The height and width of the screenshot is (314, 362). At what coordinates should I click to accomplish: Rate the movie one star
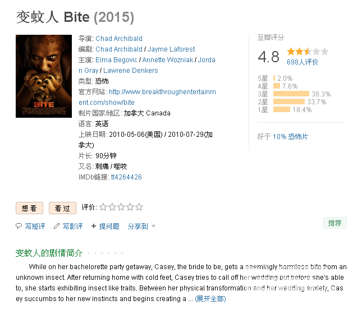point(103,207)
